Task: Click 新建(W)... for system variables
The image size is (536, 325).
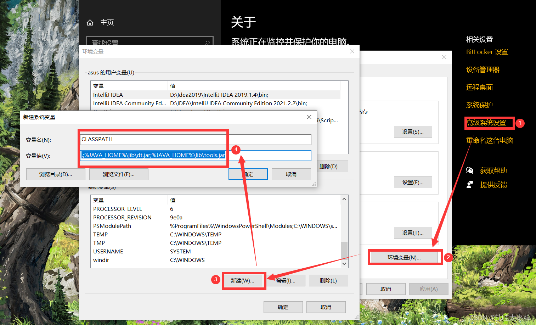Action: [242, 280]
